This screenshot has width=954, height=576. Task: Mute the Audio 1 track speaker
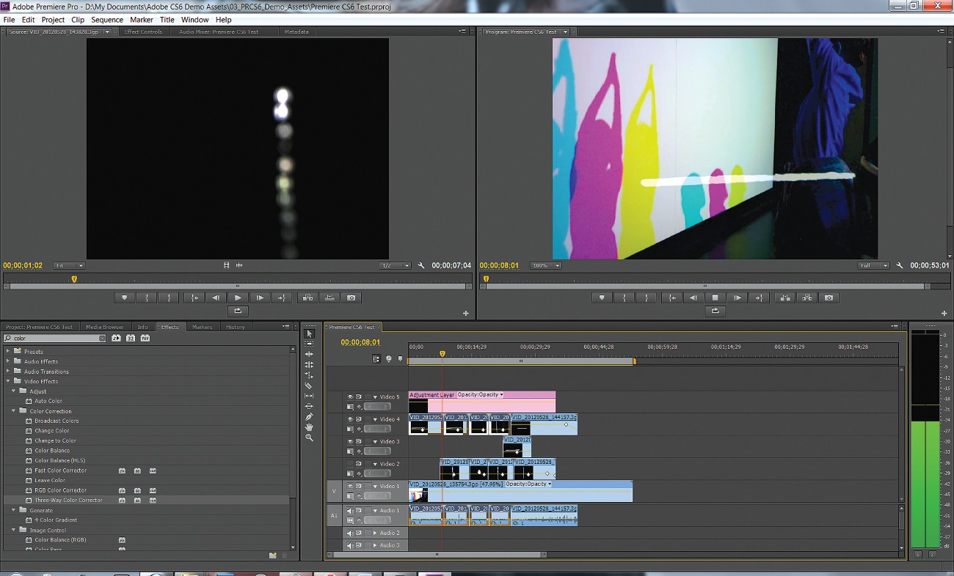350,511
